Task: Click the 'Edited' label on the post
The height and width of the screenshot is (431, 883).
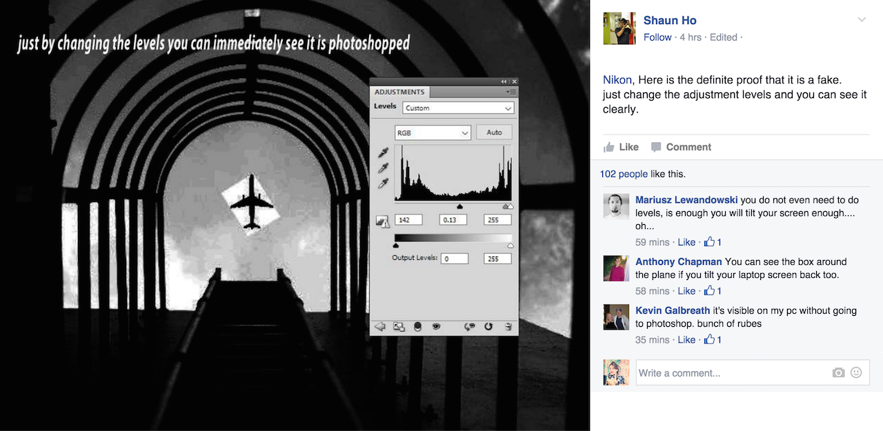Action: pyautogui.click(x=724, y=37)
